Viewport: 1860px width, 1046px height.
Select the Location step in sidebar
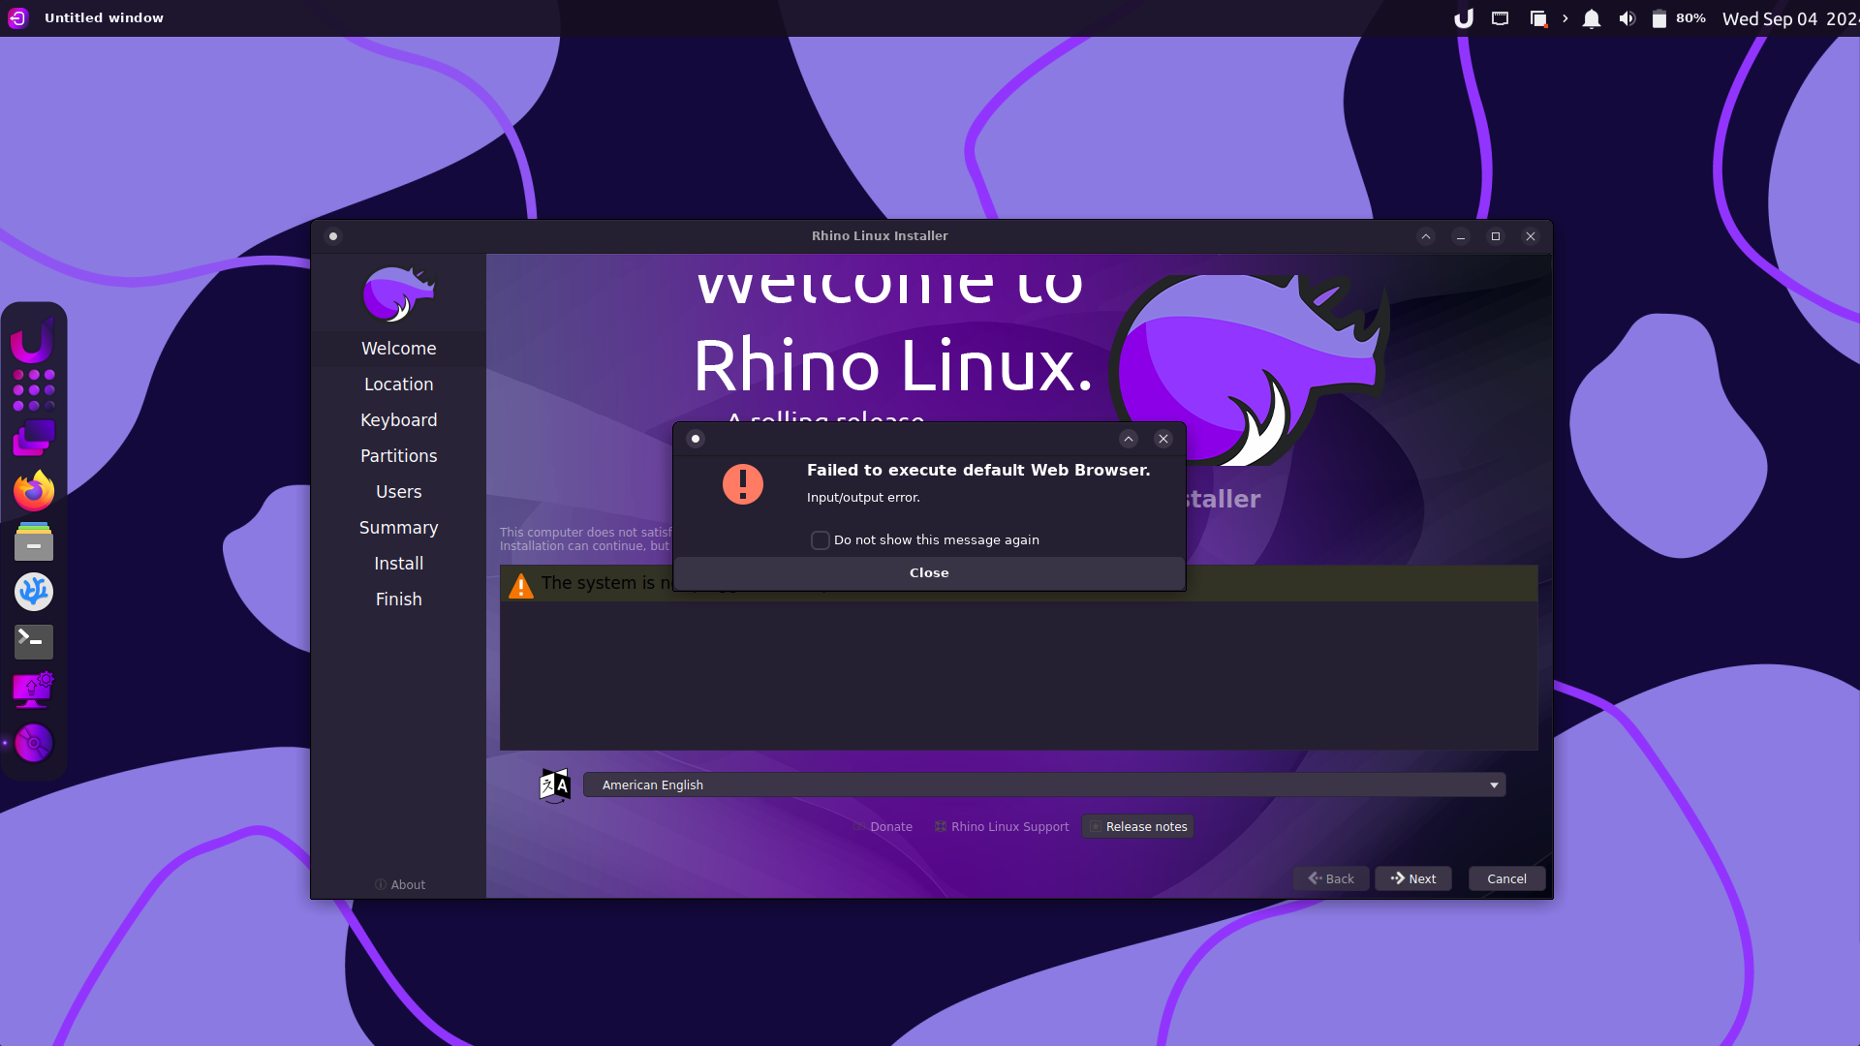[x=399, y=385]
